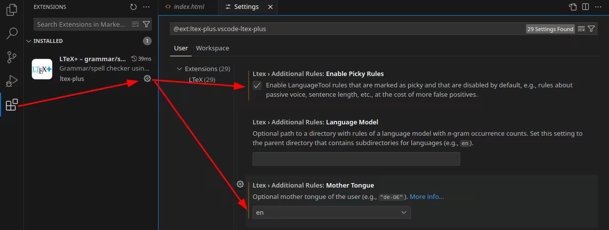Filter extensions using the funnel icon
Viewport: 609px width, 230px height.
pos(146,24)
